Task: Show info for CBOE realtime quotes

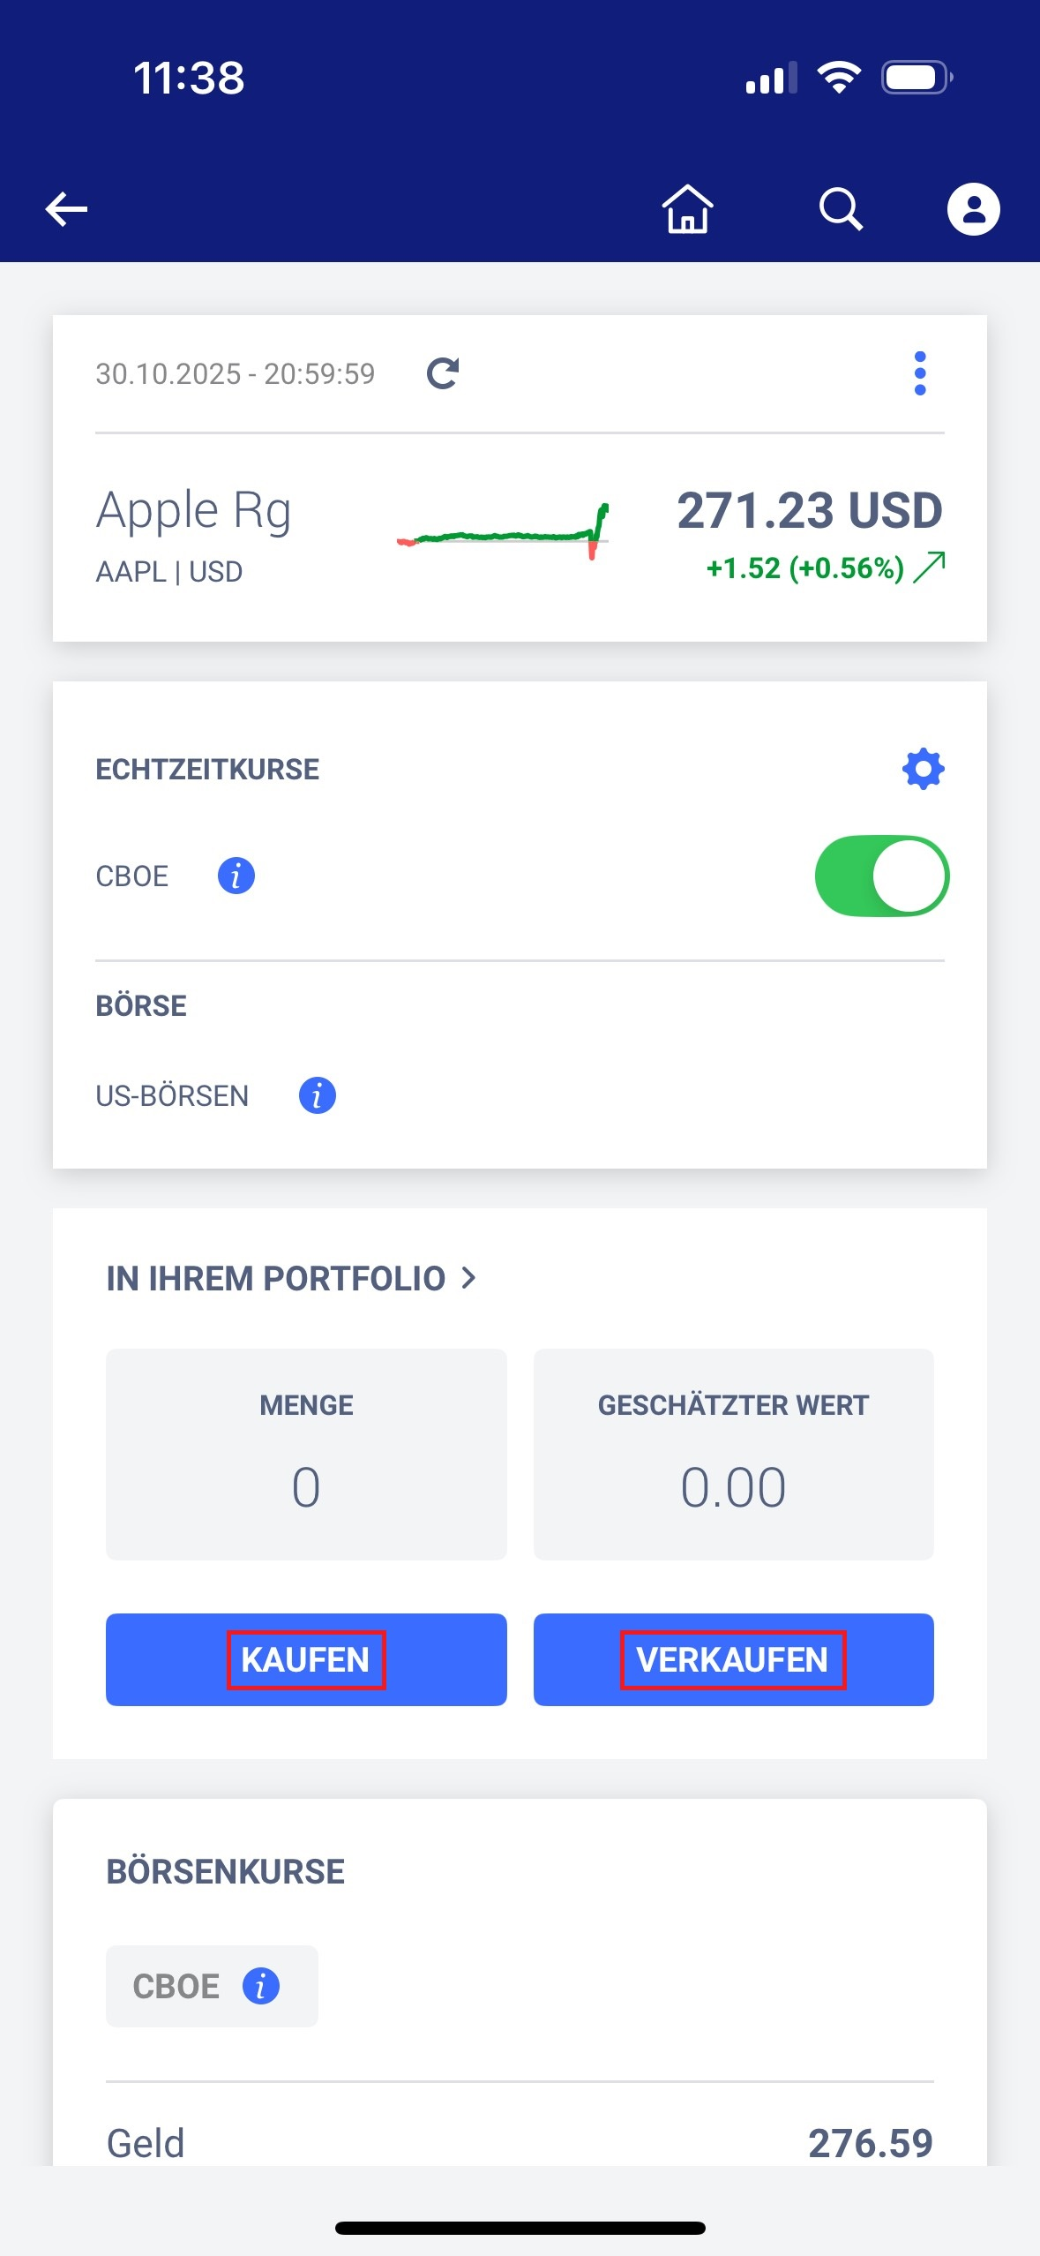Action: click(x=236, y=876)
